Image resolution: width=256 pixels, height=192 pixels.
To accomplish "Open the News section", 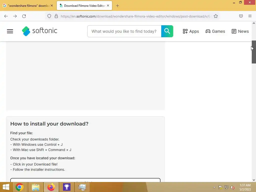I will pos(240,31).
